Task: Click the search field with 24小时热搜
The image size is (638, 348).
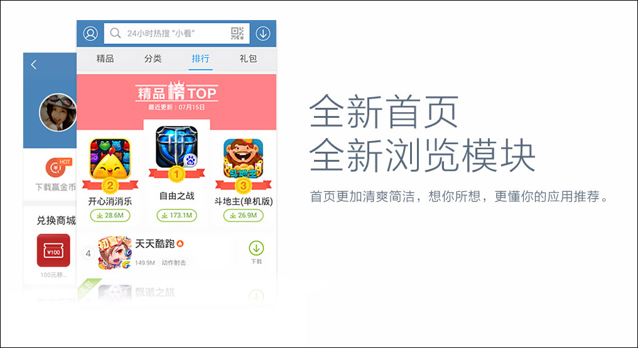Action: coord(176,33)
